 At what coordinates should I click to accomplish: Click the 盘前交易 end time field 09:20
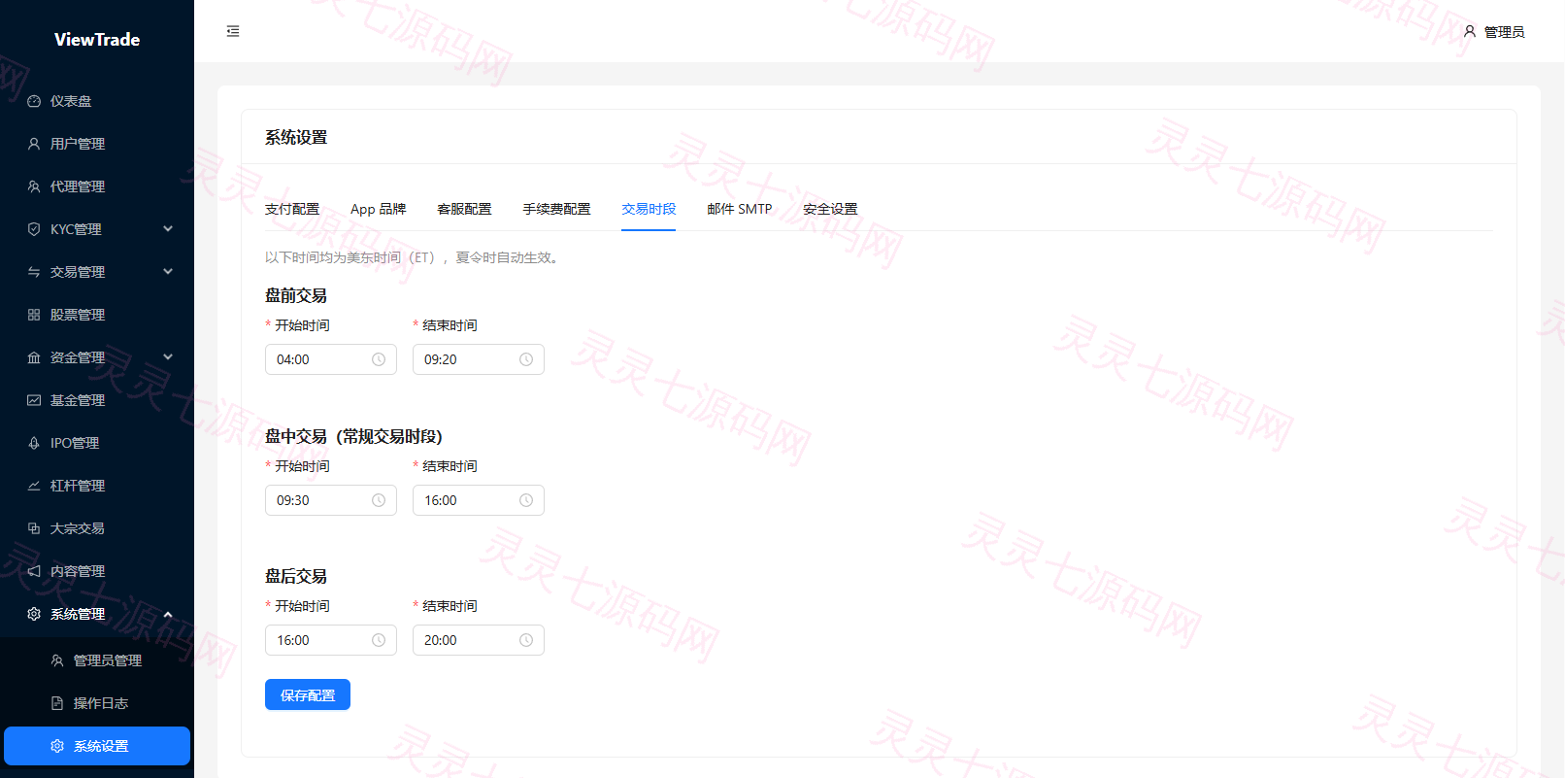[x=479, y=359]
